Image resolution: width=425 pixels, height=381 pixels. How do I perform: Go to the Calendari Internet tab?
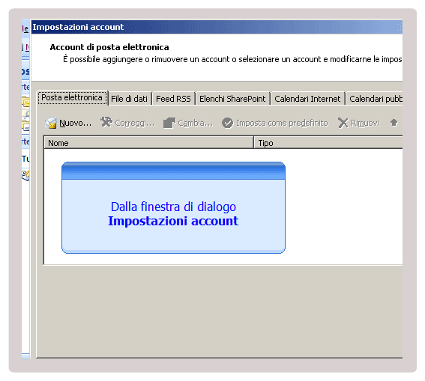(307, 99)
